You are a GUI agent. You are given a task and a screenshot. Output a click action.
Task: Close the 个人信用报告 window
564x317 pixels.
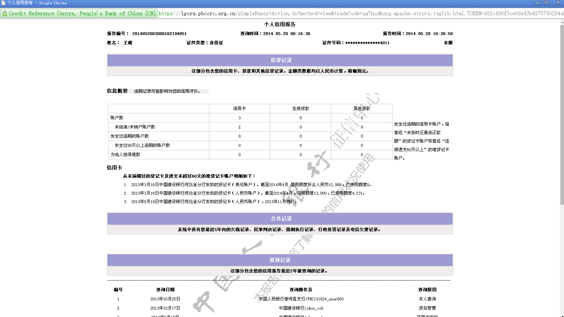[558, 2]
